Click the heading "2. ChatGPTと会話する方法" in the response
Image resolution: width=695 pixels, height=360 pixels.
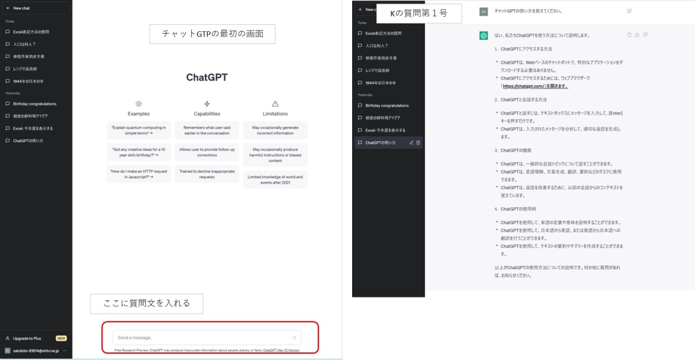(520, 100)
